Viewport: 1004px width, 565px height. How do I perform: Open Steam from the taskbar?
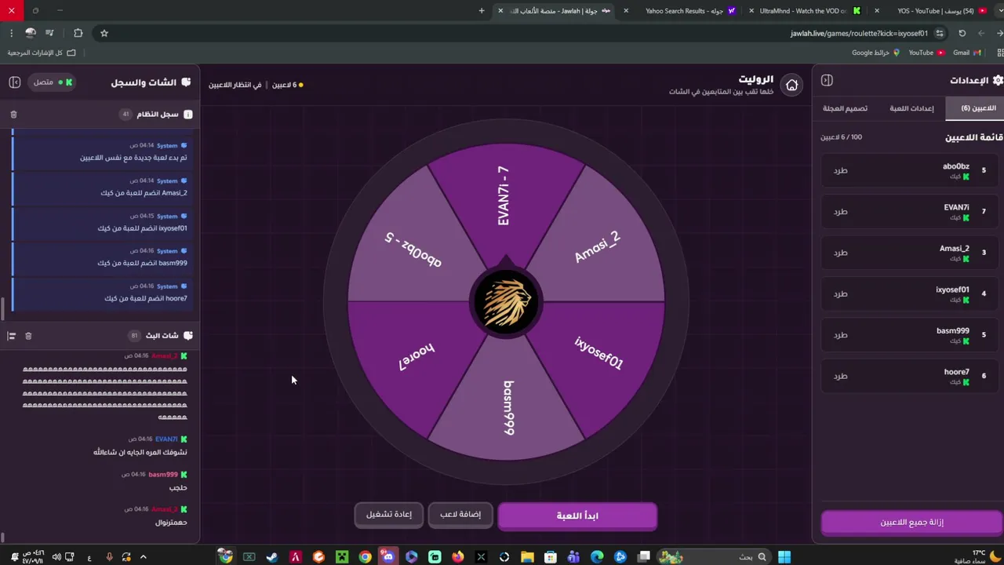click(272, 557)
